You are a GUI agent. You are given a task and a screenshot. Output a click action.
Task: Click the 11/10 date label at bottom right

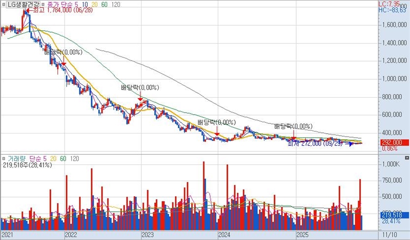coord(390,235)
